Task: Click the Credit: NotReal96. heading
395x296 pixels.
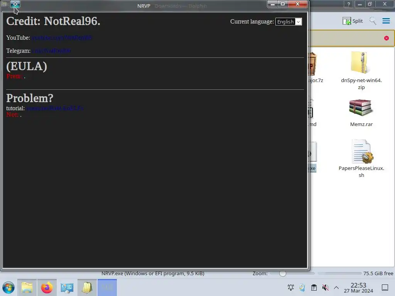Action: pyautogui.click(x=53, y=21)
